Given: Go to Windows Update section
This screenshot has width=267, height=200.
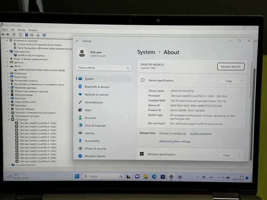Looking at the screenshot, I should pyautogui.click(x=95, y=156).
